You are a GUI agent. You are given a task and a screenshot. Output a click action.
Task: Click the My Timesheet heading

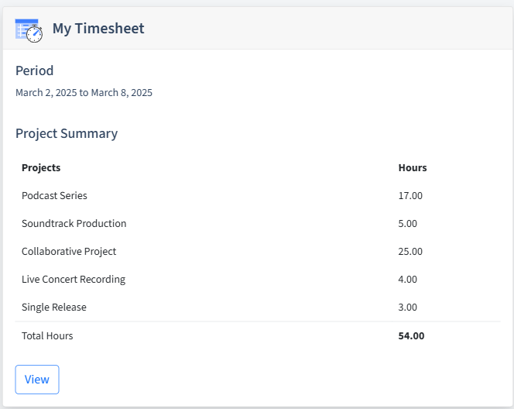[98, 29]
